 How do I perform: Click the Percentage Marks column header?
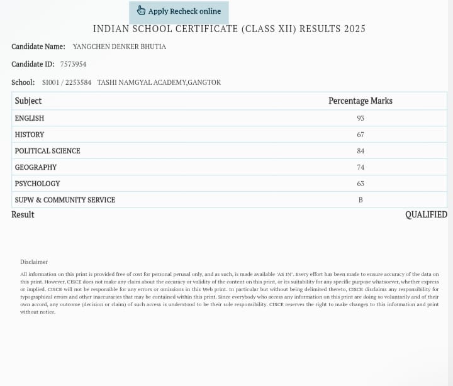click(x=360, y=101)
